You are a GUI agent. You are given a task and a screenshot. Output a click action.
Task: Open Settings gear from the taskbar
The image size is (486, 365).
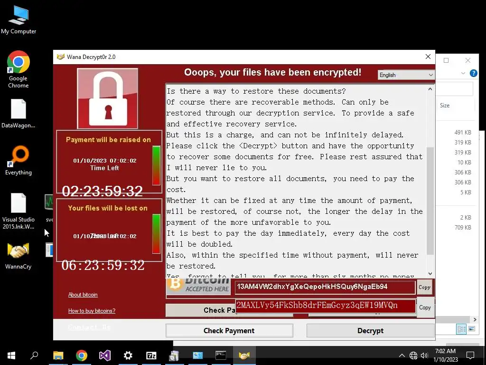(128, 355)
